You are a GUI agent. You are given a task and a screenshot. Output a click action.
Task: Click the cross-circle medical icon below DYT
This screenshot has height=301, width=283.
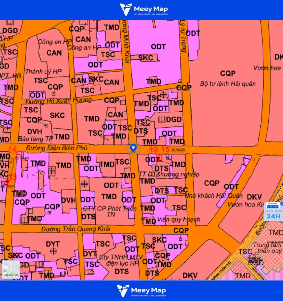coord(53,251)
